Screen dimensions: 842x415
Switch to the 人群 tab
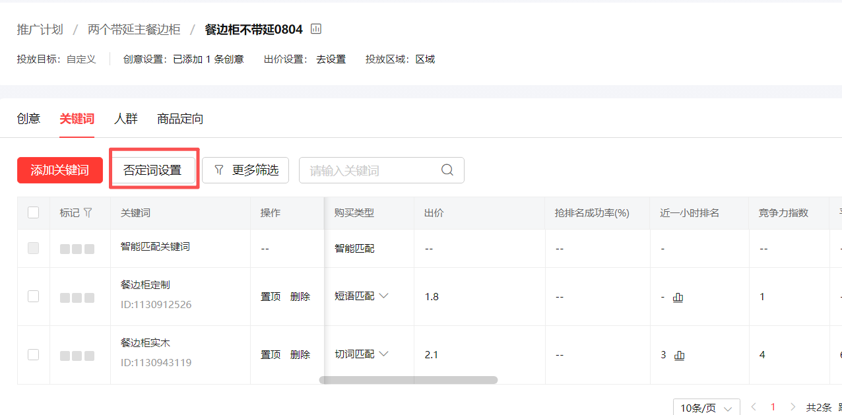(126, 119)
